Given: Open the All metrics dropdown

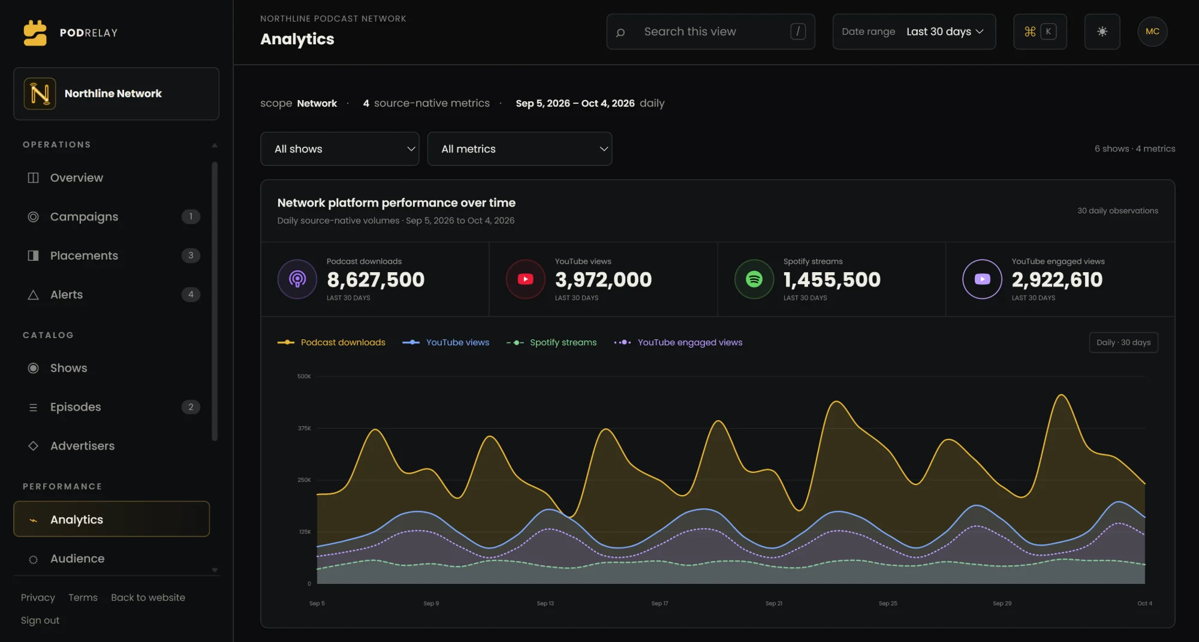Looking at the screenshot, I should pyautogui.click(x=520, y=149).
